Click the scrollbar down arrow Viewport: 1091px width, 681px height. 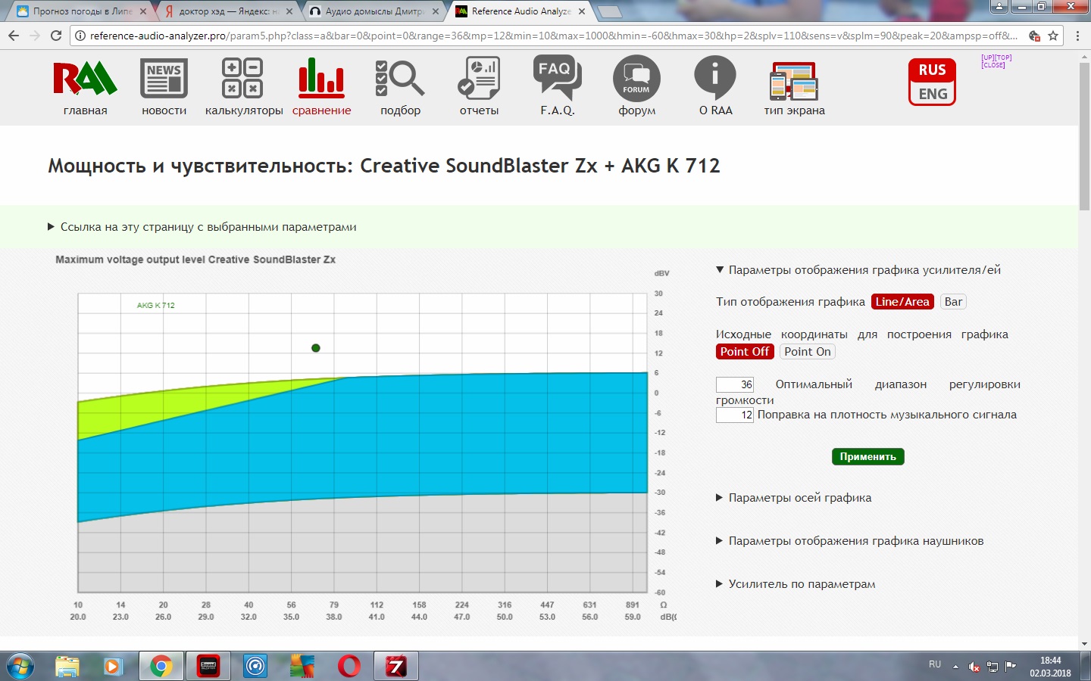pyautogui.click(x=1084, y=644)
